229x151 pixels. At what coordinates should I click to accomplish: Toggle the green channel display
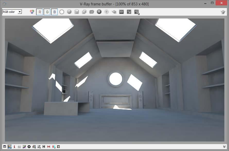pyautogui.click(x=47, y=12)
